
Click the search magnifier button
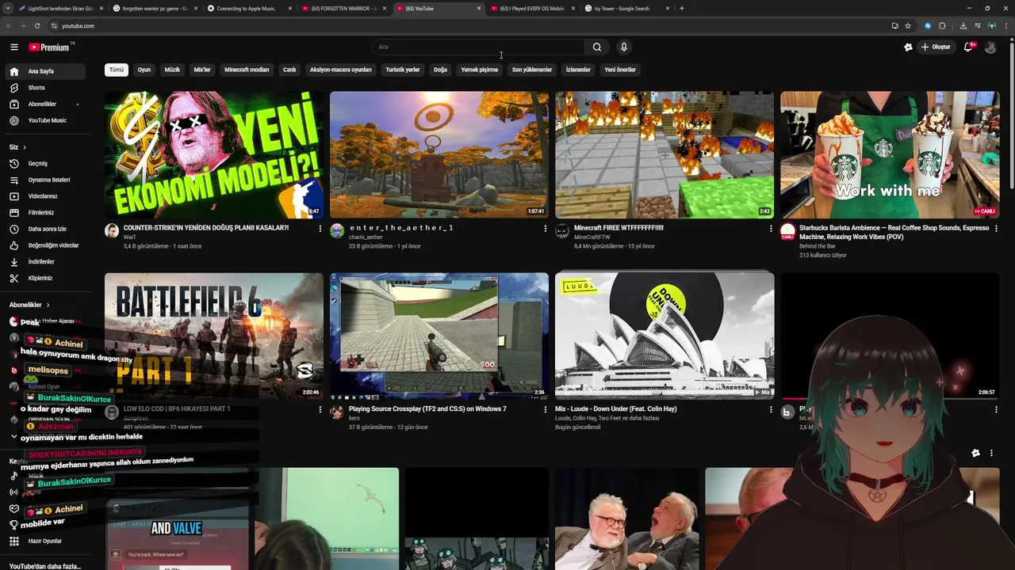coord(597,47)
